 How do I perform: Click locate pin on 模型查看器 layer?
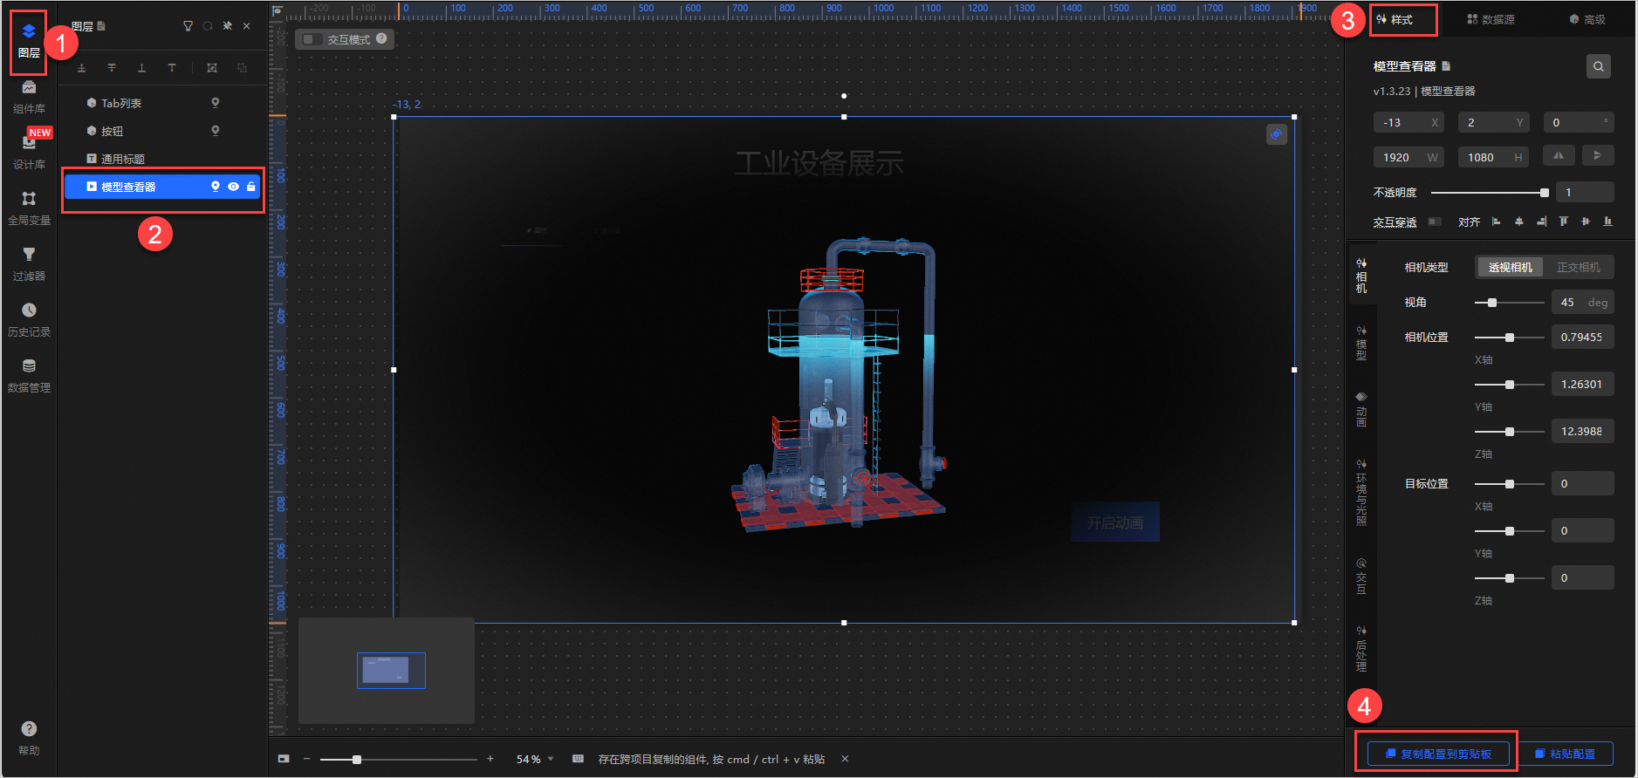click(216, 187)
